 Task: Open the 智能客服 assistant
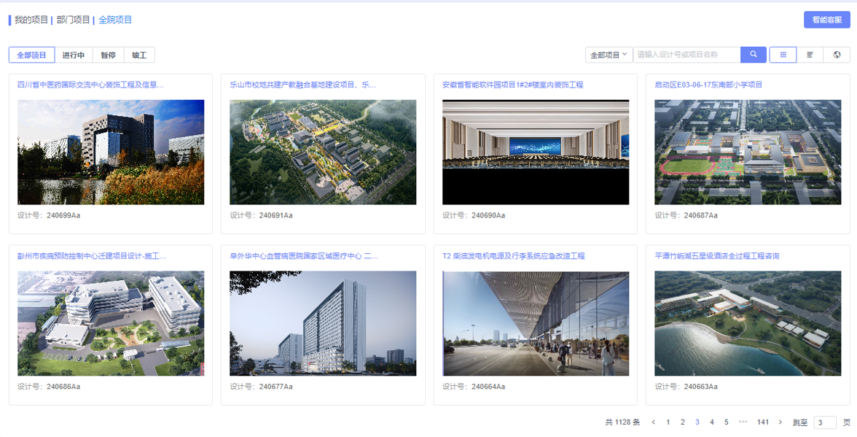pos(826,20)
